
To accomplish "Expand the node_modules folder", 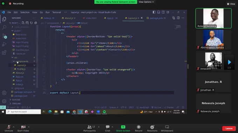I will click(x=13, y=27).
